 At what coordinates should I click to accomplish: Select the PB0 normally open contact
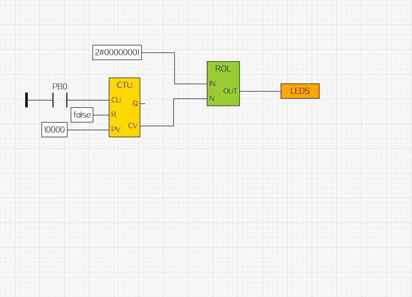[x=60, y=100]
